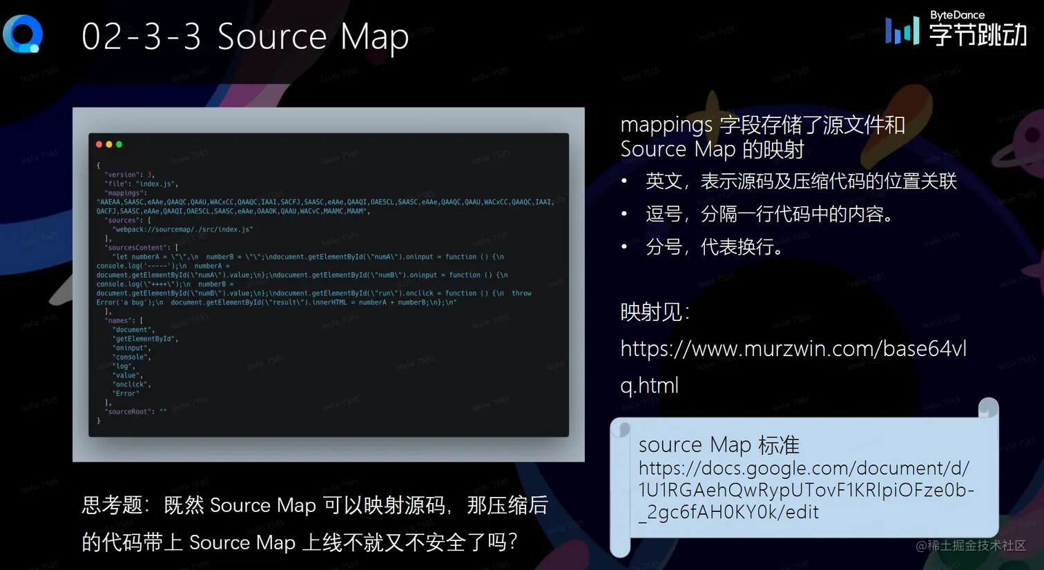Select the bullet "分号，代表换行。"
This screenshot has width=1044, height=570.
tap(715, 246)
